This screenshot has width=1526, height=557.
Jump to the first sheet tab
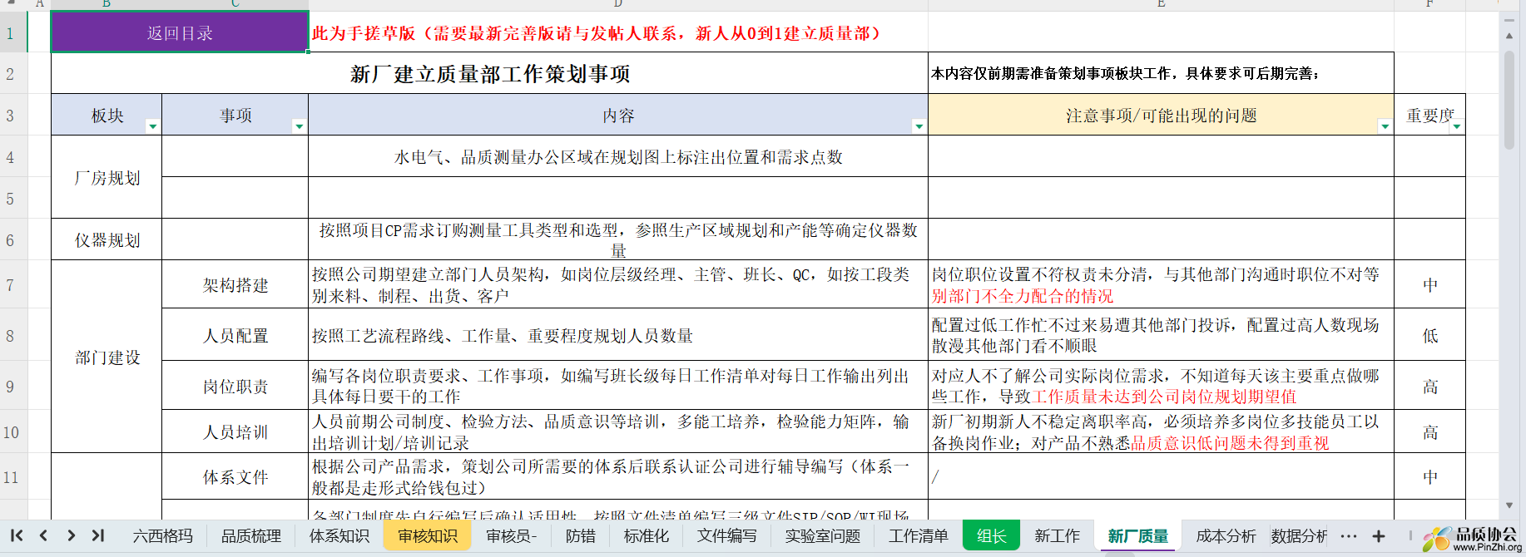tap(17, 536)
